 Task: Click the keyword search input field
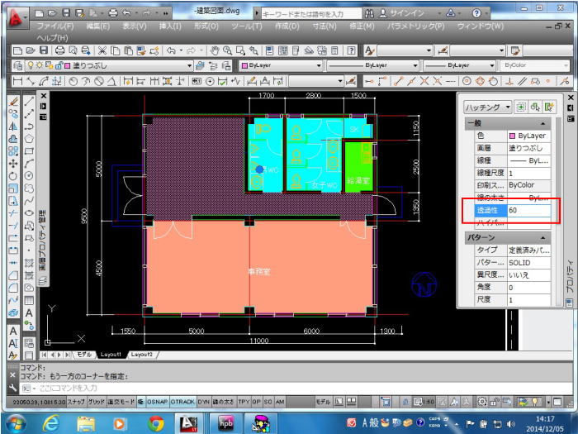[311, 14]
